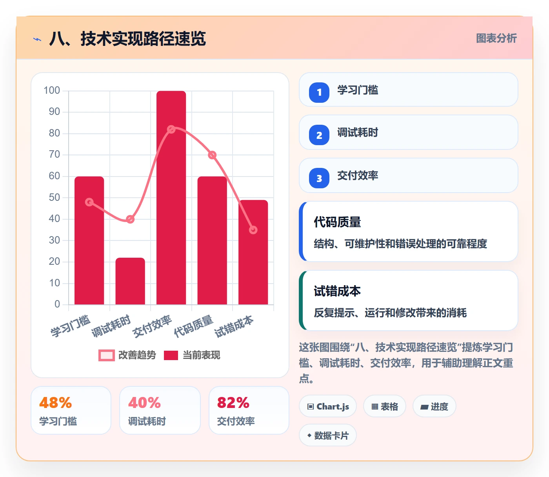
Task: Click the tallest red bar for 交付效率
Action: coord(171,198)
